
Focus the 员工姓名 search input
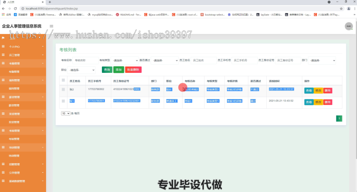(x=203, y=61)
